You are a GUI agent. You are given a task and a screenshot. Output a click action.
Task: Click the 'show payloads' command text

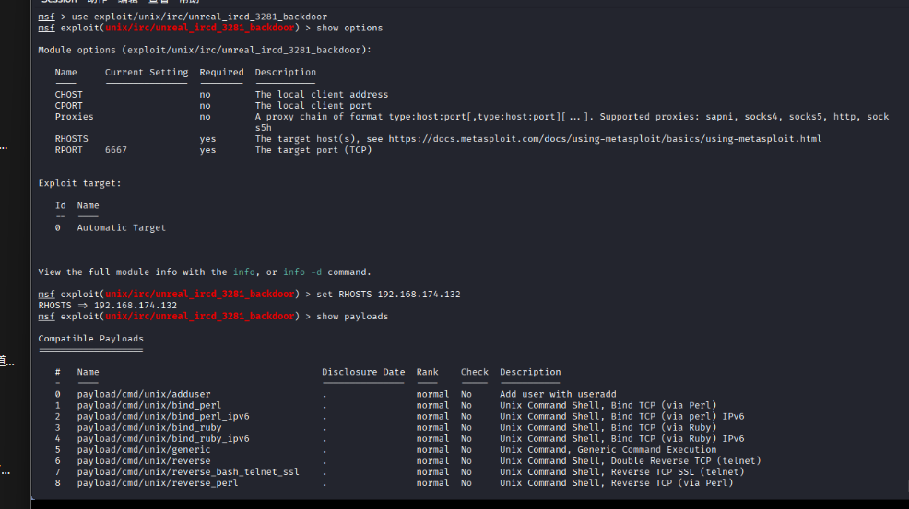(x=352, y=317)
